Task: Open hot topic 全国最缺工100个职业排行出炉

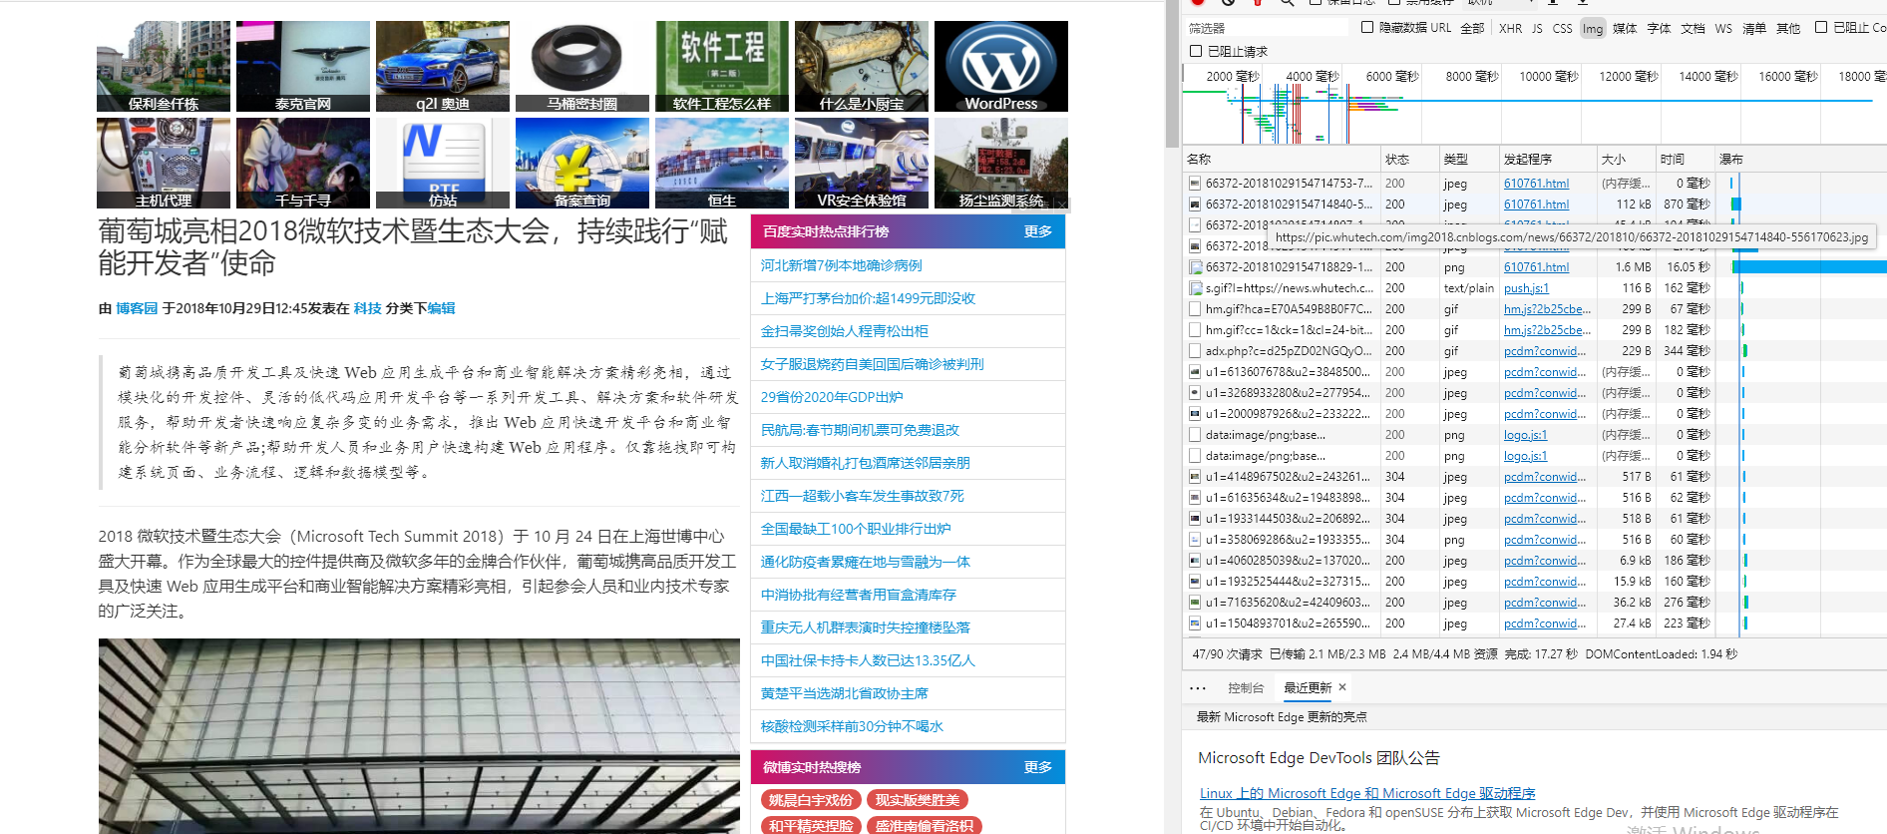Action: 856,529
